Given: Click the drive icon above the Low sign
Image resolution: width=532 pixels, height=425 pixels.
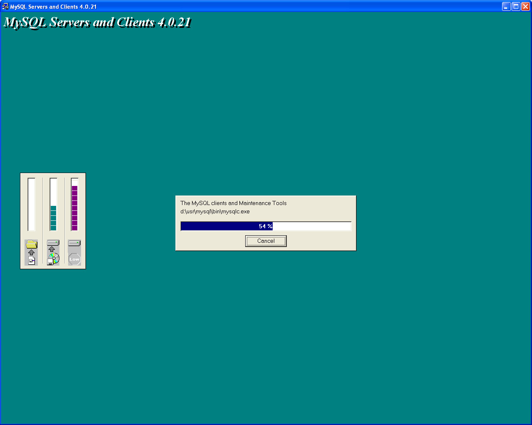Looking at the screenshot, I should coord(74,243).
